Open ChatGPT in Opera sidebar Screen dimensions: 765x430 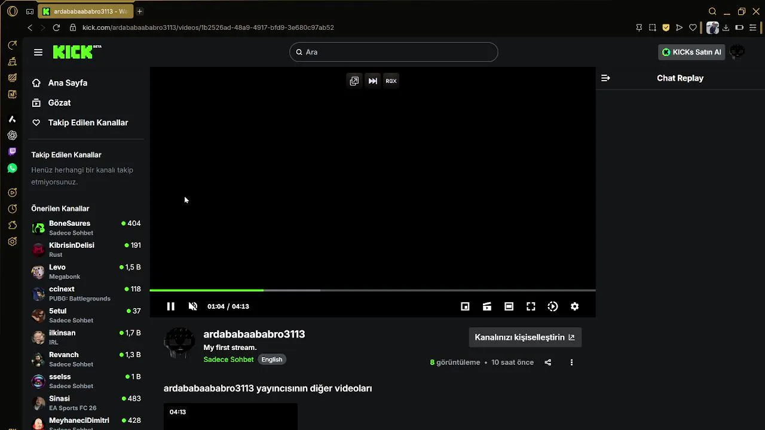[x=12, y=136]
